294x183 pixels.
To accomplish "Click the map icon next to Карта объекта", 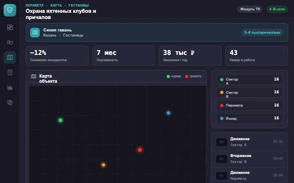I will point(33,76).
